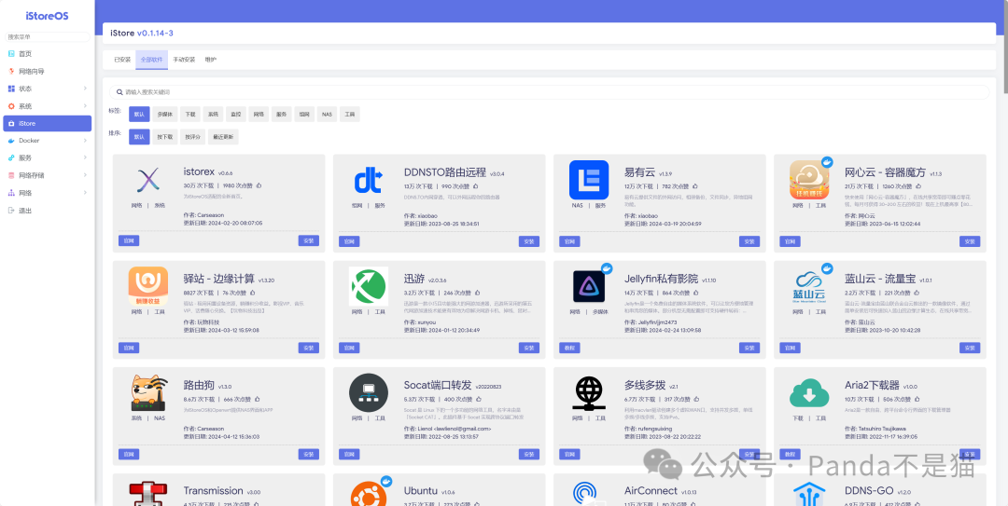Click the DDNSTO路由远程 app logo
Viewport: 1008px width, 506px height.
[369, 180]
